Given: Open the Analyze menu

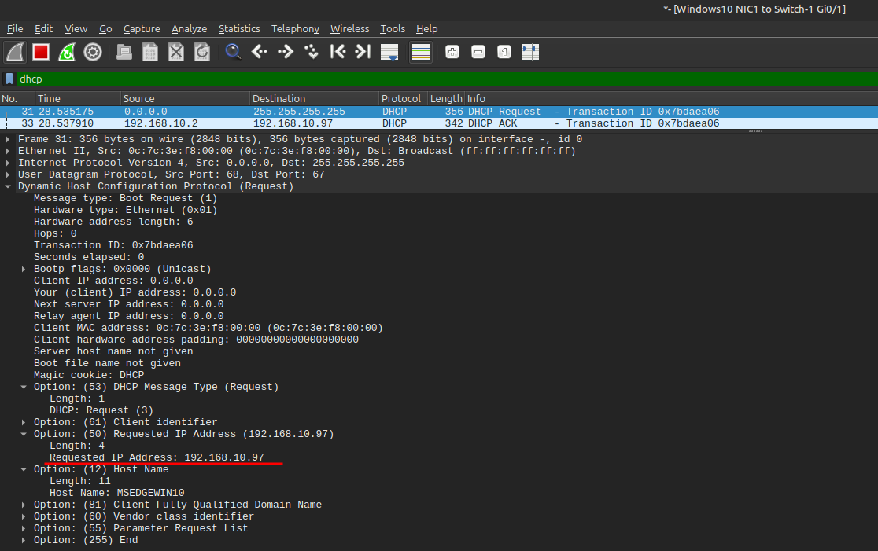Looking at the screenshot, I should 189,28.
